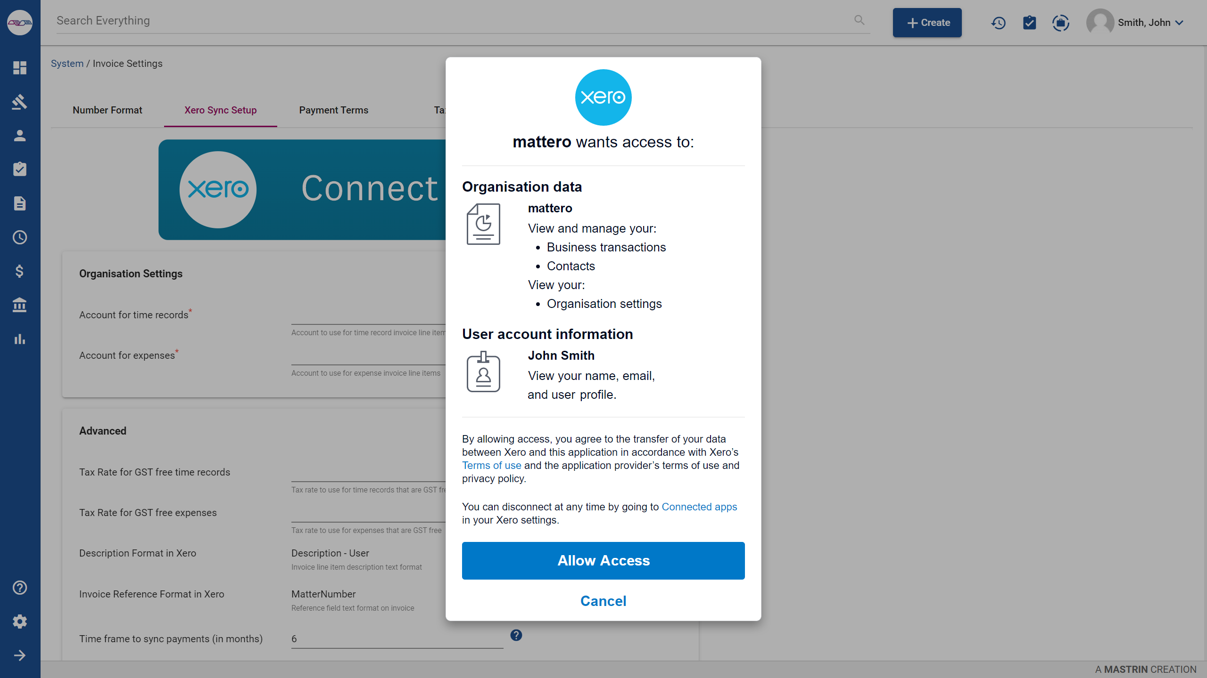Open the billing dollar sign icon

coord(20,271)
